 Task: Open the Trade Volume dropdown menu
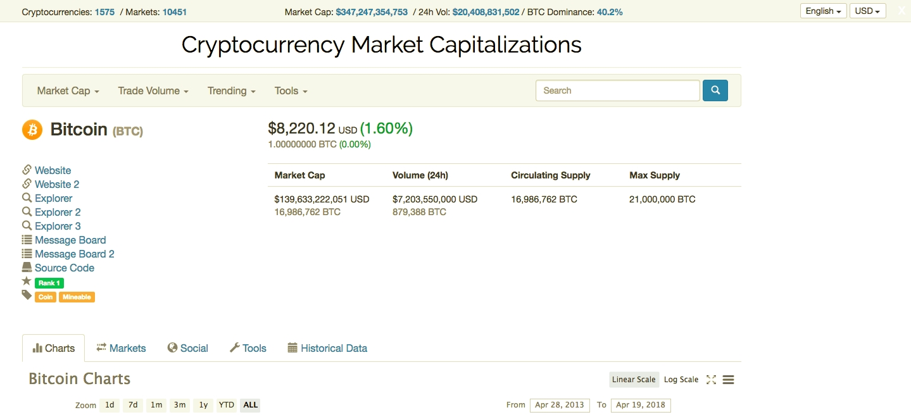pyautogui.click(x=153, y=90)
